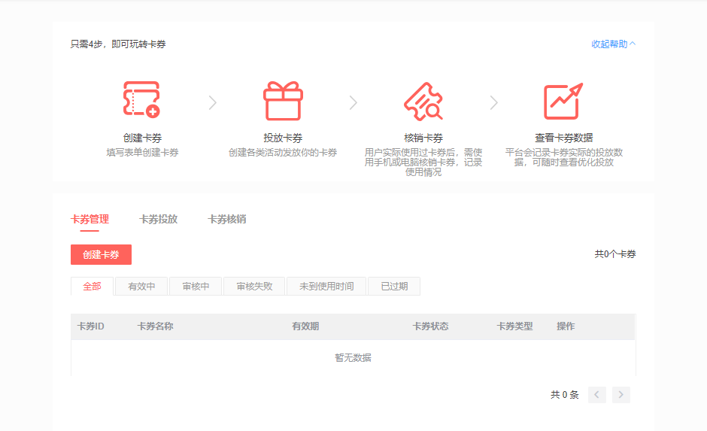Open the 卡券核销 tab
This screenshot has width=707, height=431.
tap(226, 220)
